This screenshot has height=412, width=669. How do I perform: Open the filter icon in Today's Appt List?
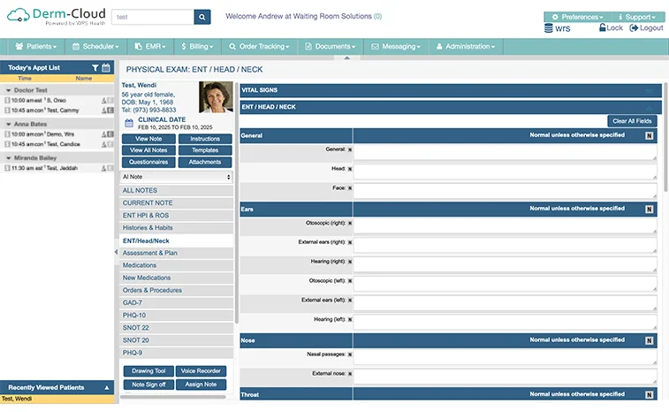pyautogui.click(x=95, y=67)
